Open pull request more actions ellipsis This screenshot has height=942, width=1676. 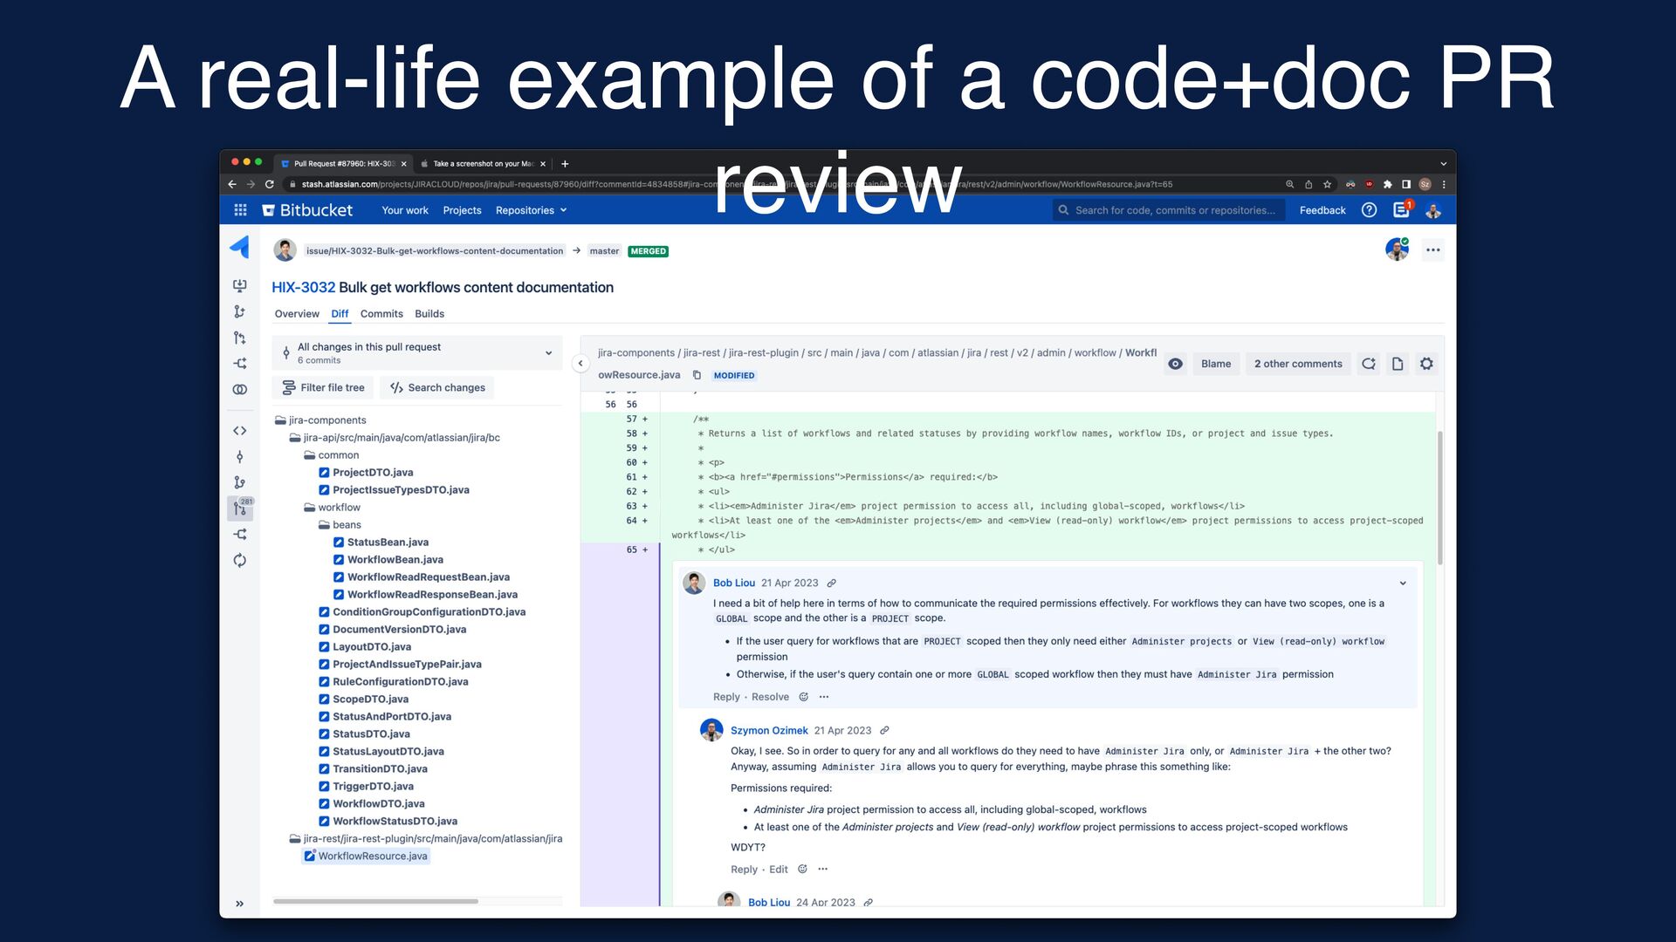coord(1433,250)
